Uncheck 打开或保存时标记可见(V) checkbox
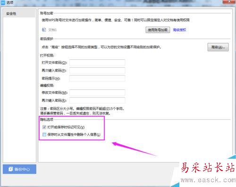Image resolution: width=236 pixels, height=187 pixels. tap(44, 127)
